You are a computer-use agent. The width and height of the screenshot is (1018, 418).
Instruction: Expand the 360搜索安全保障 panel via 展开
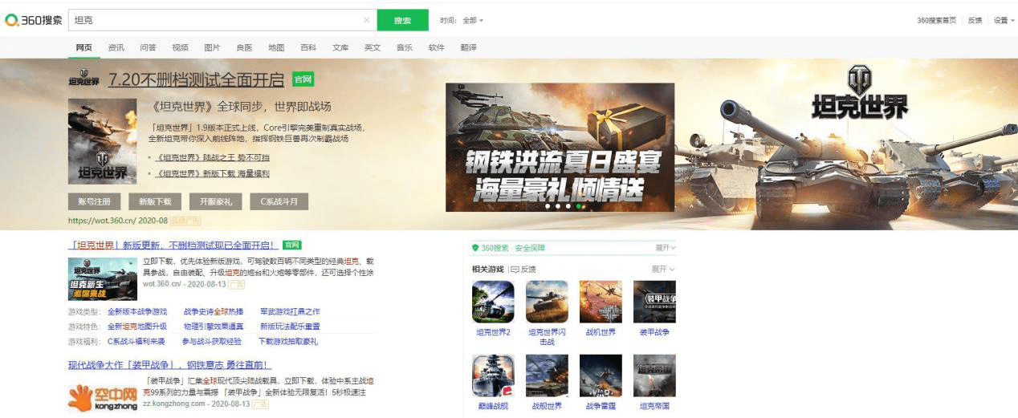666,248
